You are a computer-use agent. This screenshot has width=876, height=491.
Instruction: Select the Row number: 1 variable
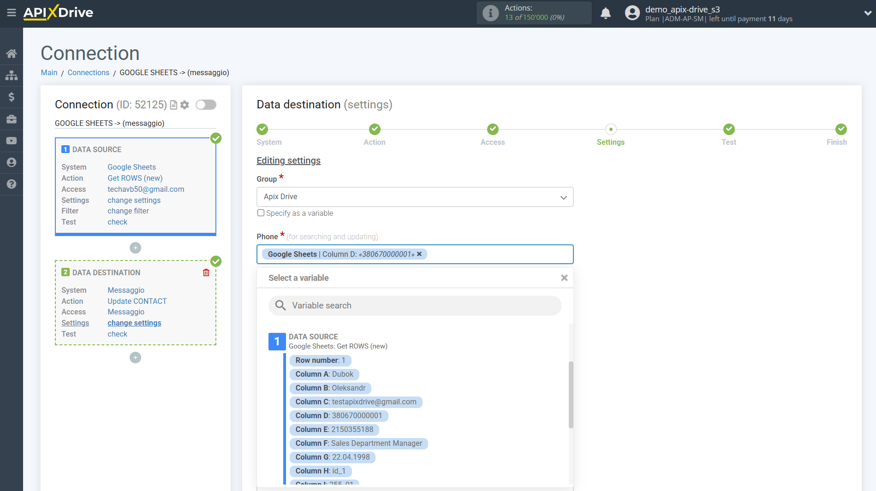[x=320, y=361]
